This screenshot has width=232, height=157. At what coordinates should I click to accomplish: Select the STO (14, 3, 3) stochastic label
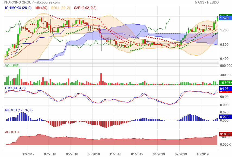click(15, 88)
